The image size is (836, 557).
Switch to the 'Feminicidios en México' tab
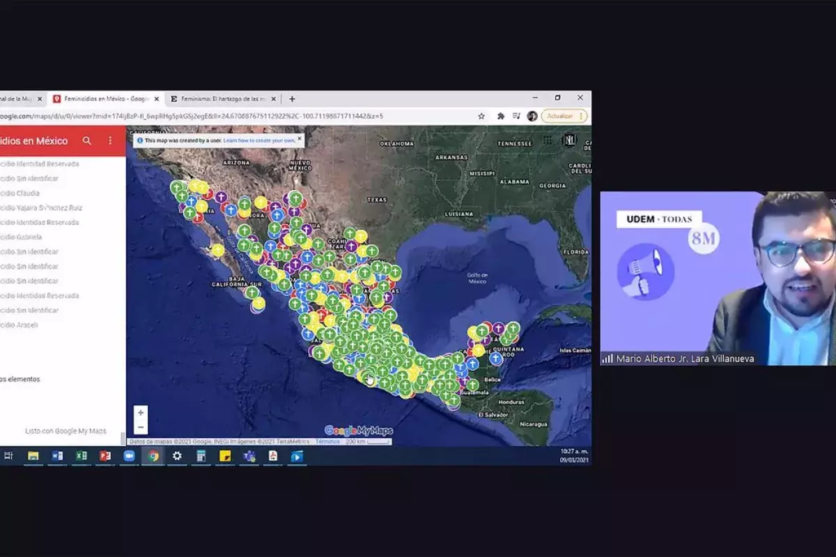click(106, 99)
